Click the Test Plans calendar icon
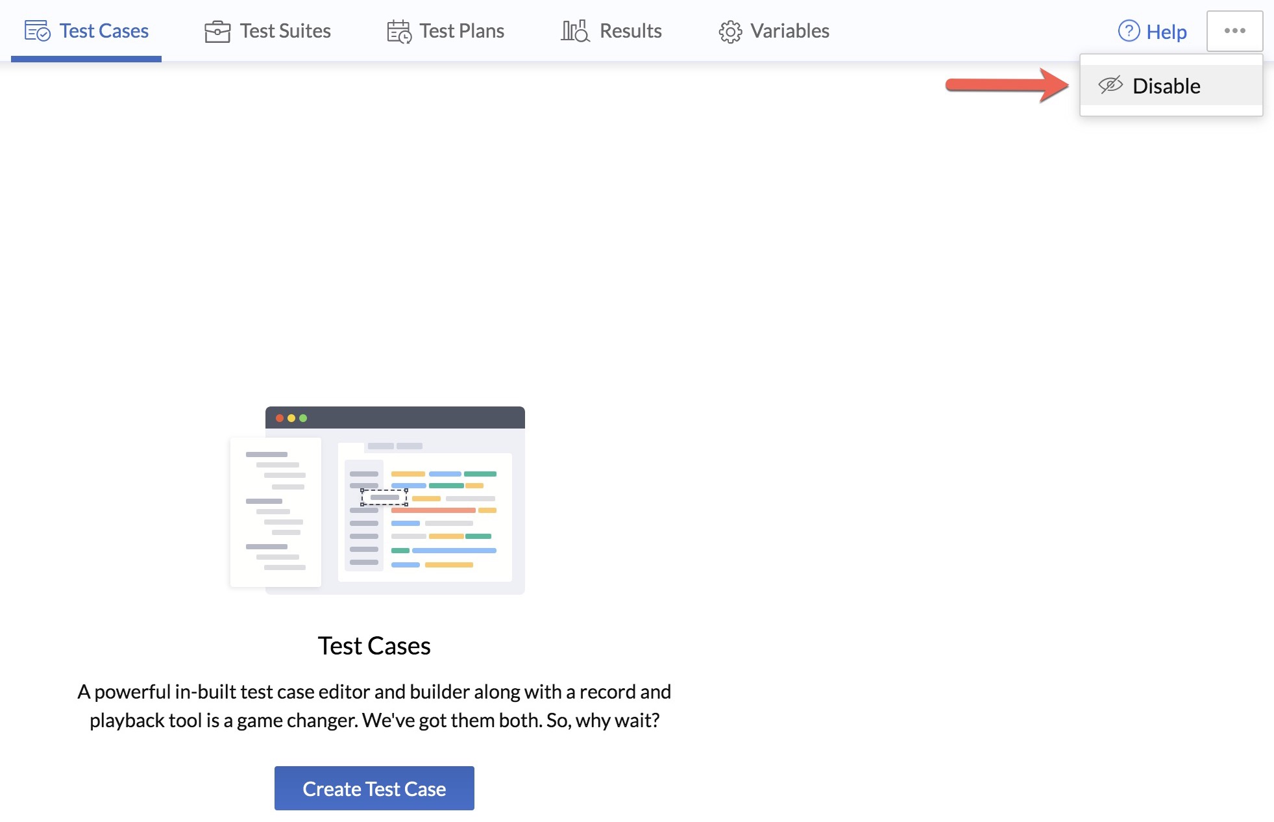The height and width of the screenshot is (822, 1274). pyautogui.click(x=398, y=31)
